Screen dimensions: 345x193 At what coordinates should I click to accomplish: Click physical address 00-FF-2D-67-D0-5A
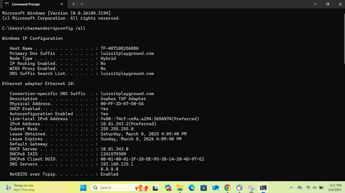click(122, 104)
